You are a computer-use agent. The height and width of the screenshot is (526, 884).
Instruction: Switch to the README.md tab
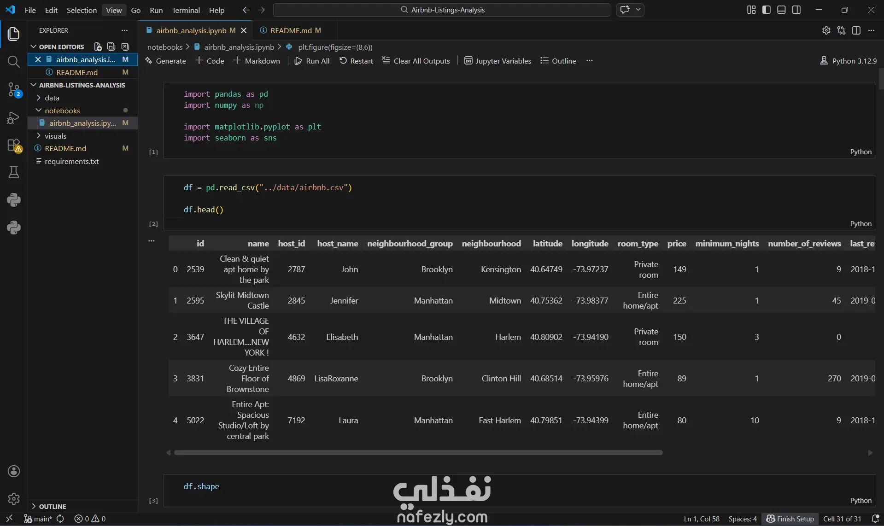pos(291,30)
